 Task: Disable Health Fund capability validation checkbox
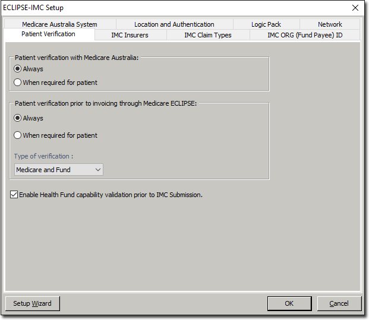[14, 194]
